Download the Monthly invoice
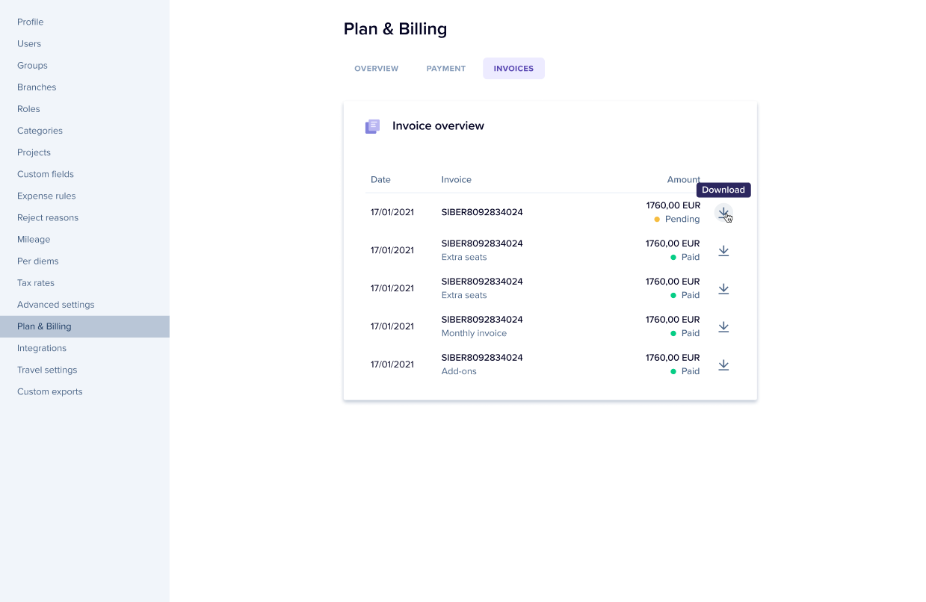The image size is (926, 602). coord(723,327)
